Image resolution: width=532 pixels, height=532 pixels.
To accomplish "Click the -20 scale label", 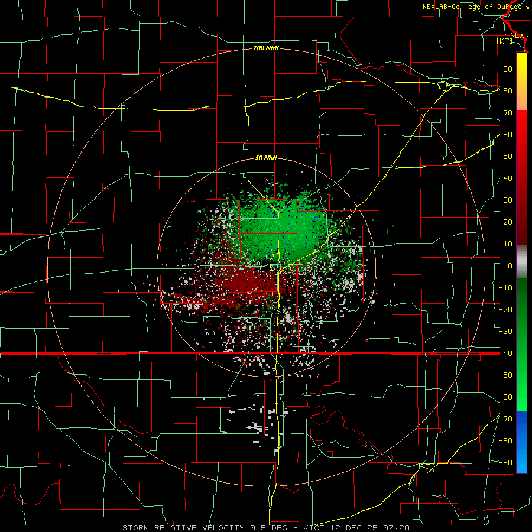I will point(505,309).
